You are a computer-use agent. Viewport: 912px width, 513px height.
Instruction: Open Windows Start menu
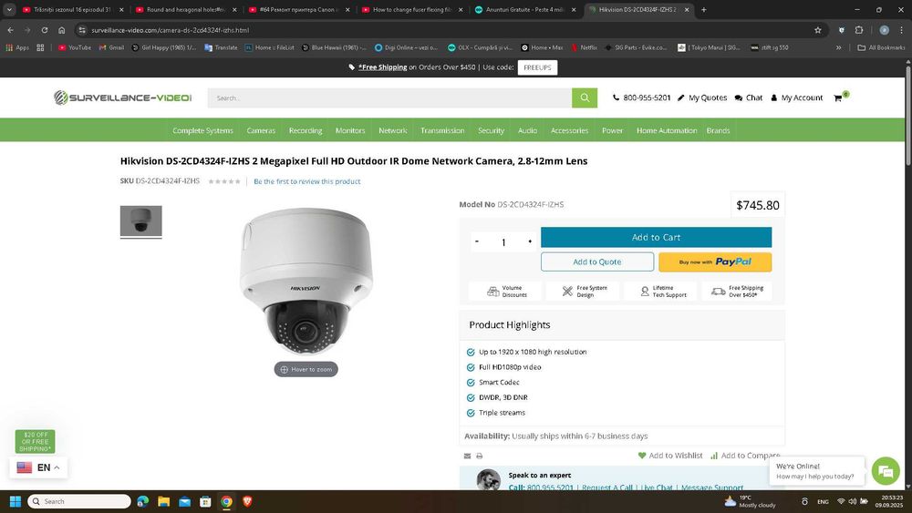[x=16, y=501]
